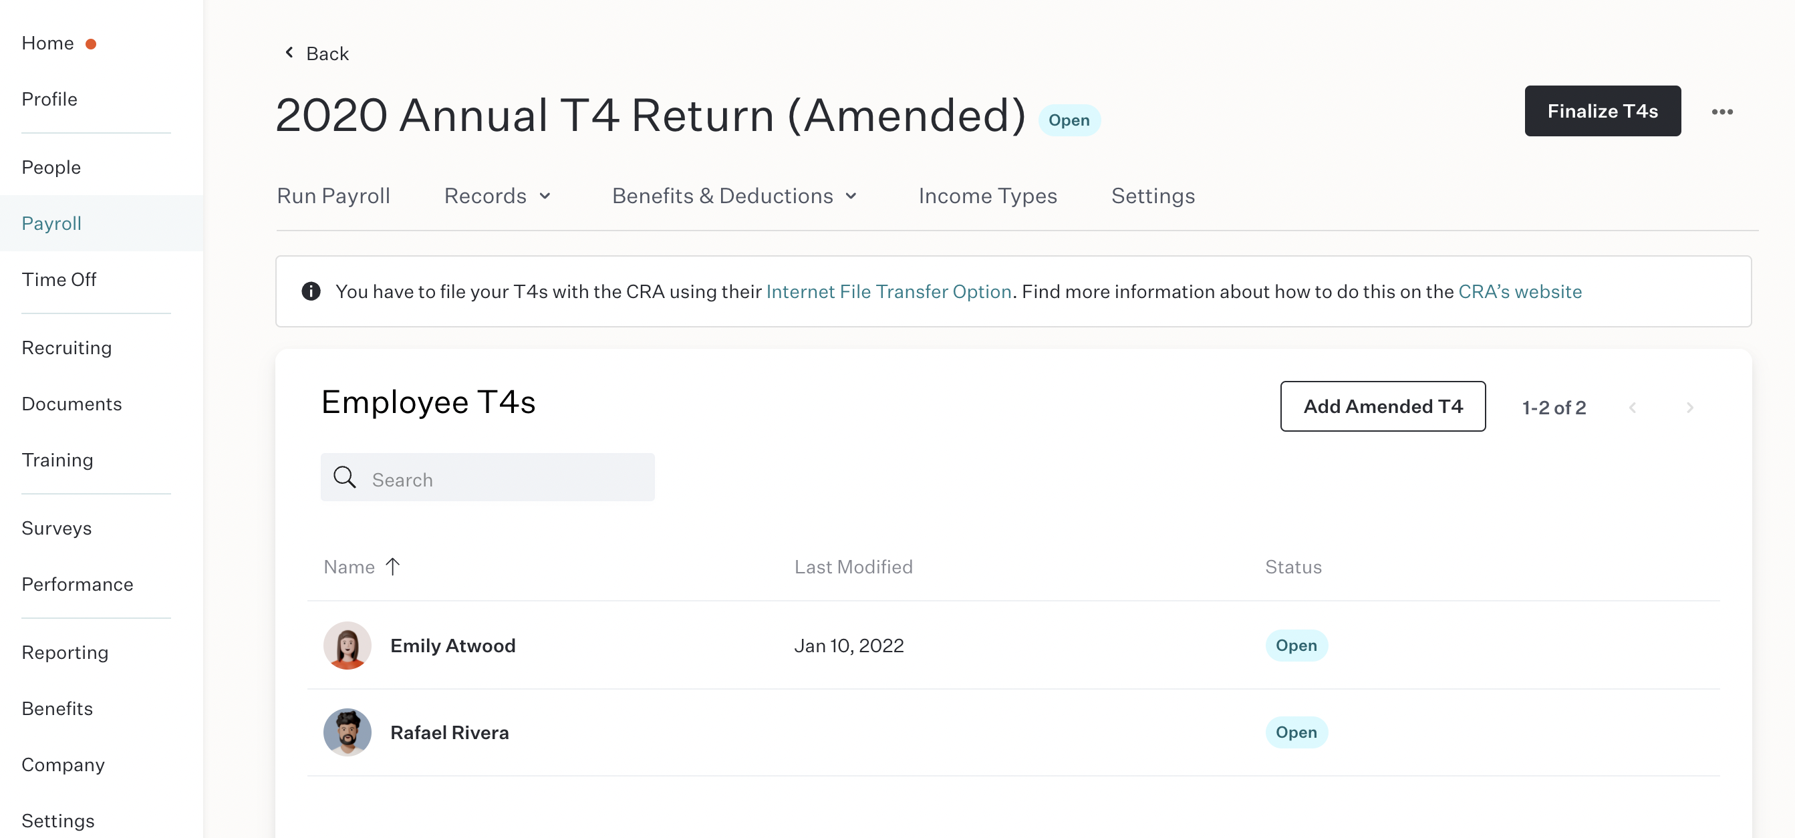The width and height of the screenshot is (1795, 838).
Task: Click Emily Atwood's avatar
Action: click(x=347, y=645)
